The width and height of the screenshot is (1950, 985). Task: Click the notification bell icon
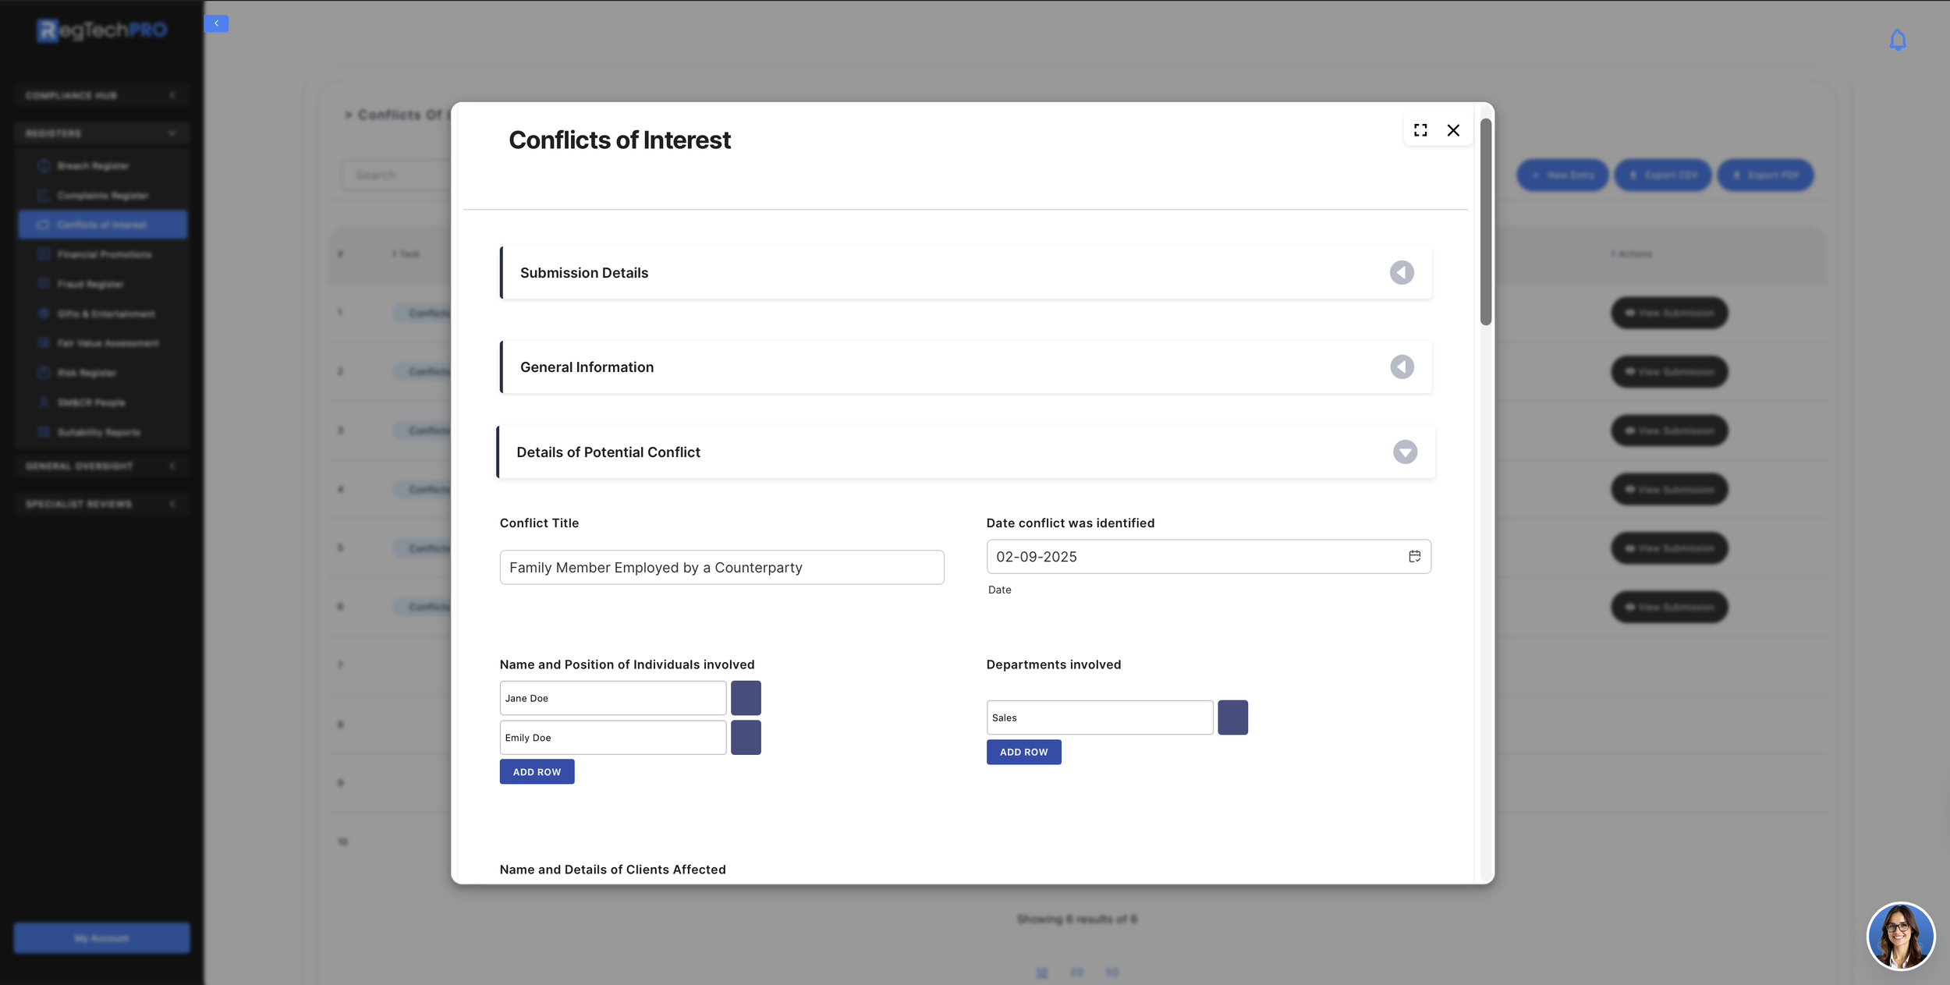(1897, 40)
